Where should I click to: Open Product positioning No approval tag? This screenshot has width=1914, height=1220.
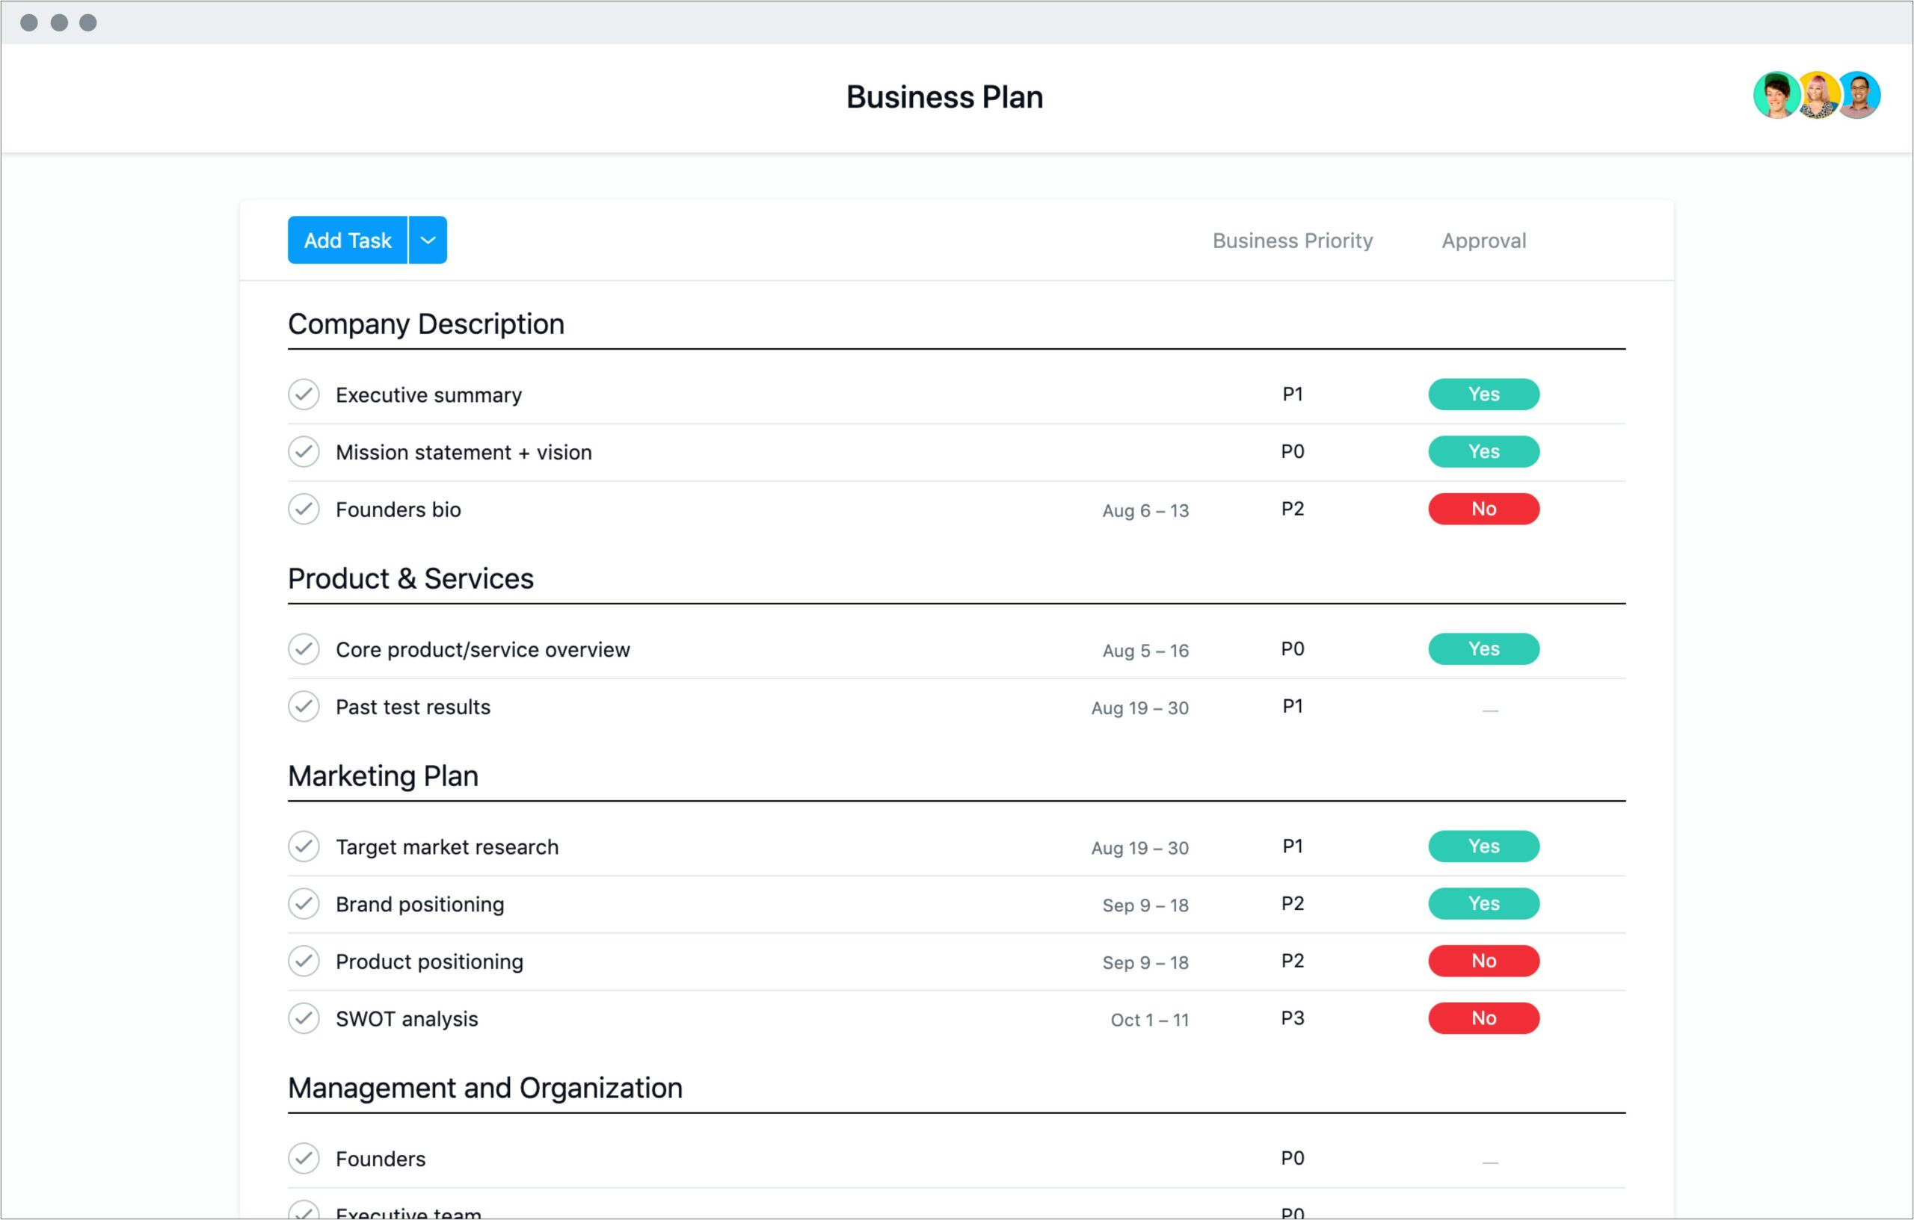tap(1484, 960)
